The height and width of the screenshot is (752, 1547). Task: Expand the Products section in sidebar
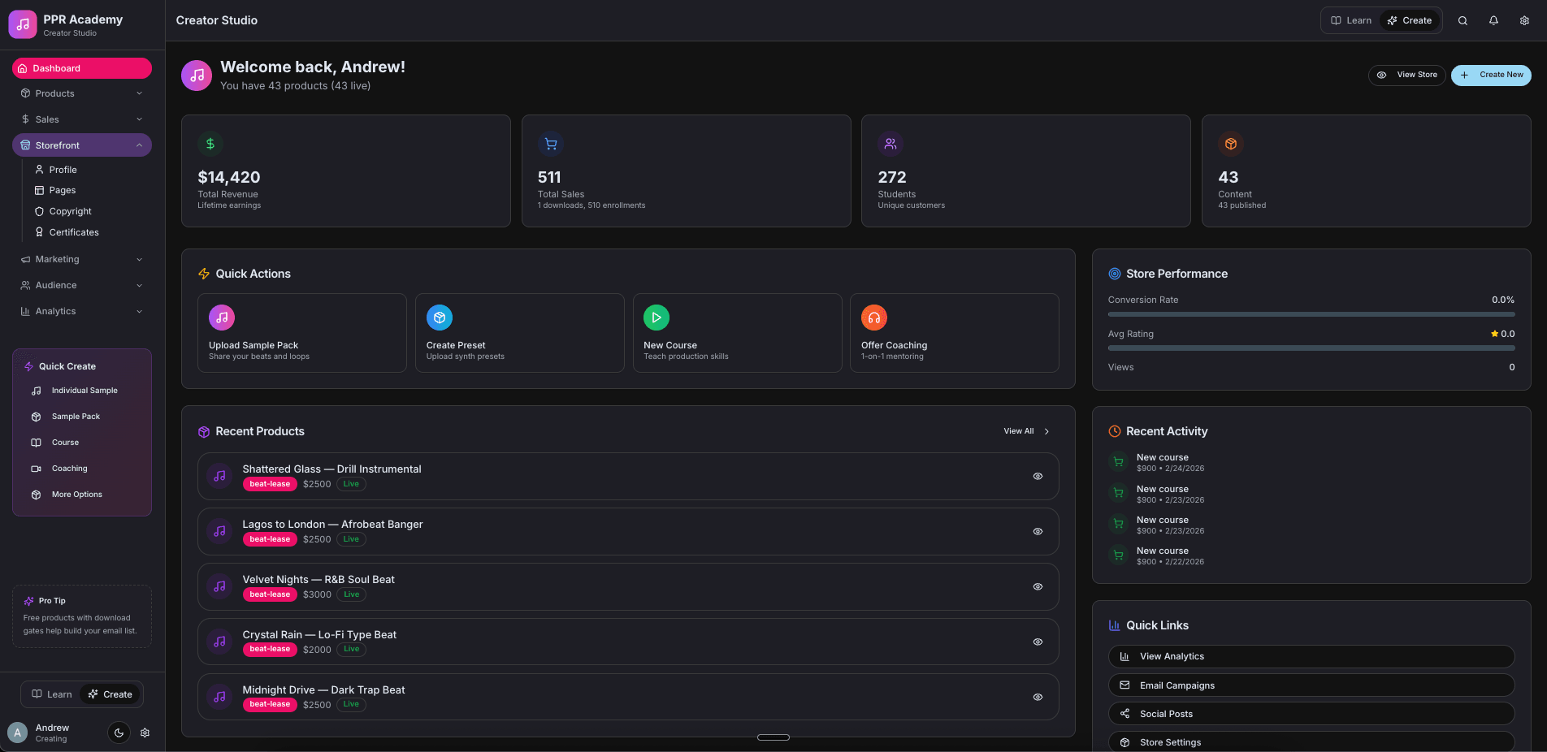click(x=81, y=93)
